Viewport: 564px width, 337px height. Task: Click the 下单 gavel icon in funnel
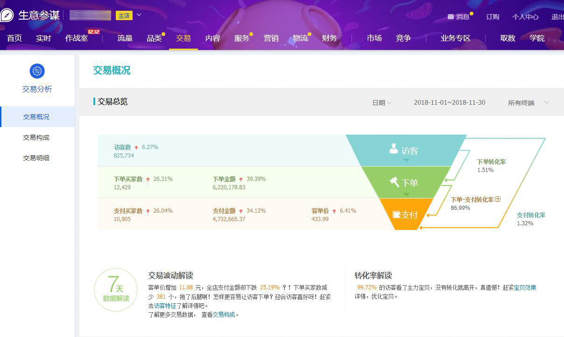tap(395, 181)
